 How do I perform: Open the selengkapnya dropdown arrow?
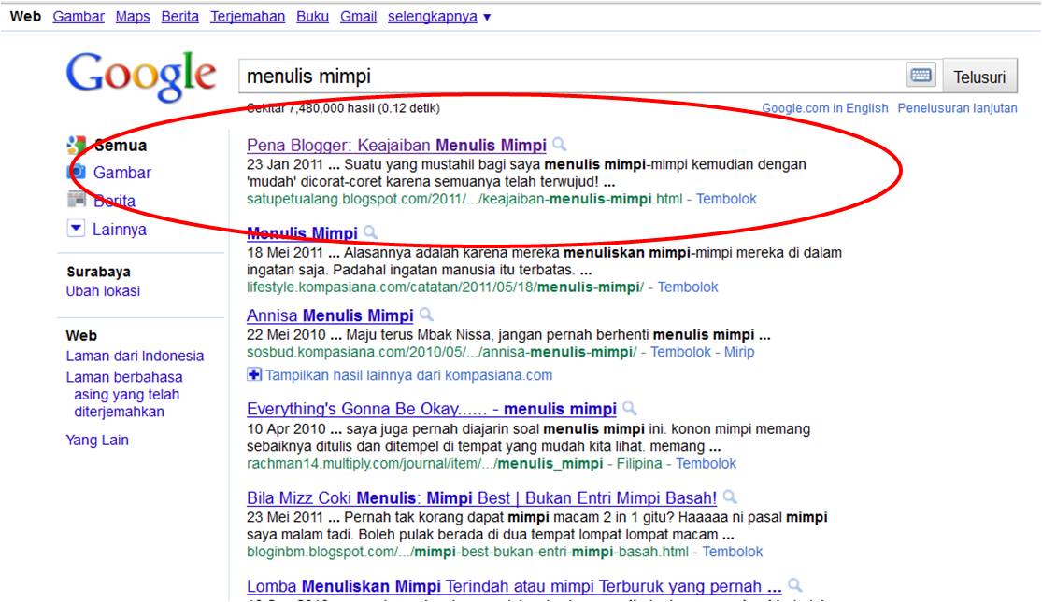(x=487, y=17)
